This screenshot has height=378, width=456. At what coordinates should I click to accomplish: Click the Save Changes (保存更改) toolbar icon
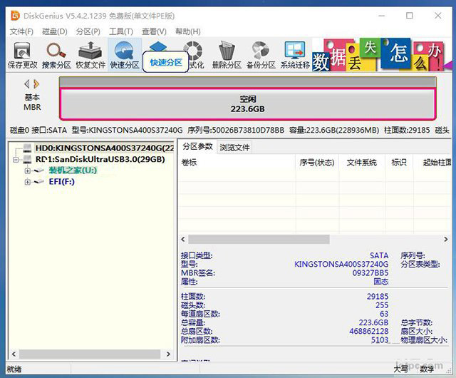tap(22, 55)
